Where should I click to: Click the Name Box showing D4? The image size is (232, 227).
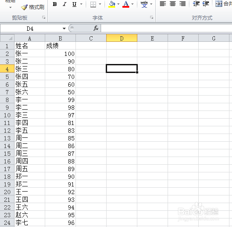[30, 29]
